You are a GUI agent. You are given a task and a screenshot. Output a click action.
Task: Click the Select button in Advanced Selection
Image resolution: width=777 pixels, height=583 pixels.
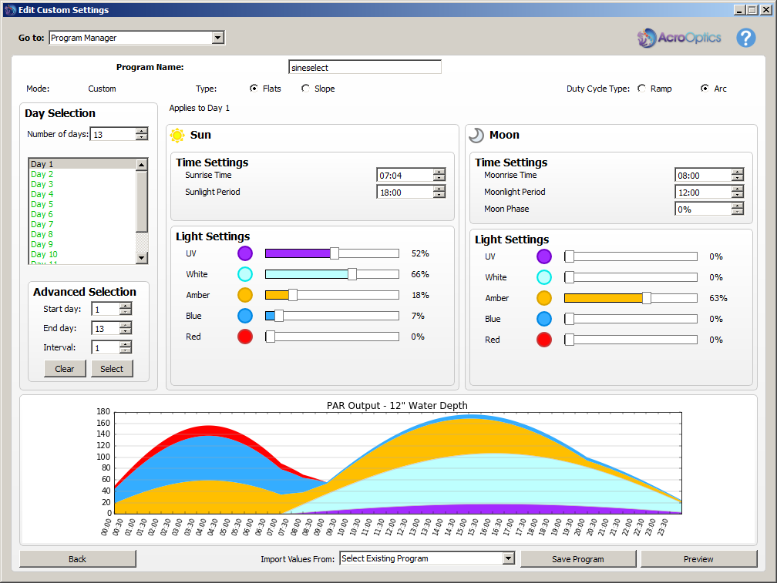[112, 369]
